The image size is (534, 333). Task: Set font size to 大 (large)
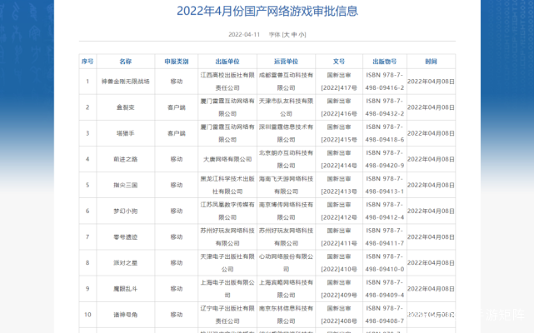tap(287, 35)
